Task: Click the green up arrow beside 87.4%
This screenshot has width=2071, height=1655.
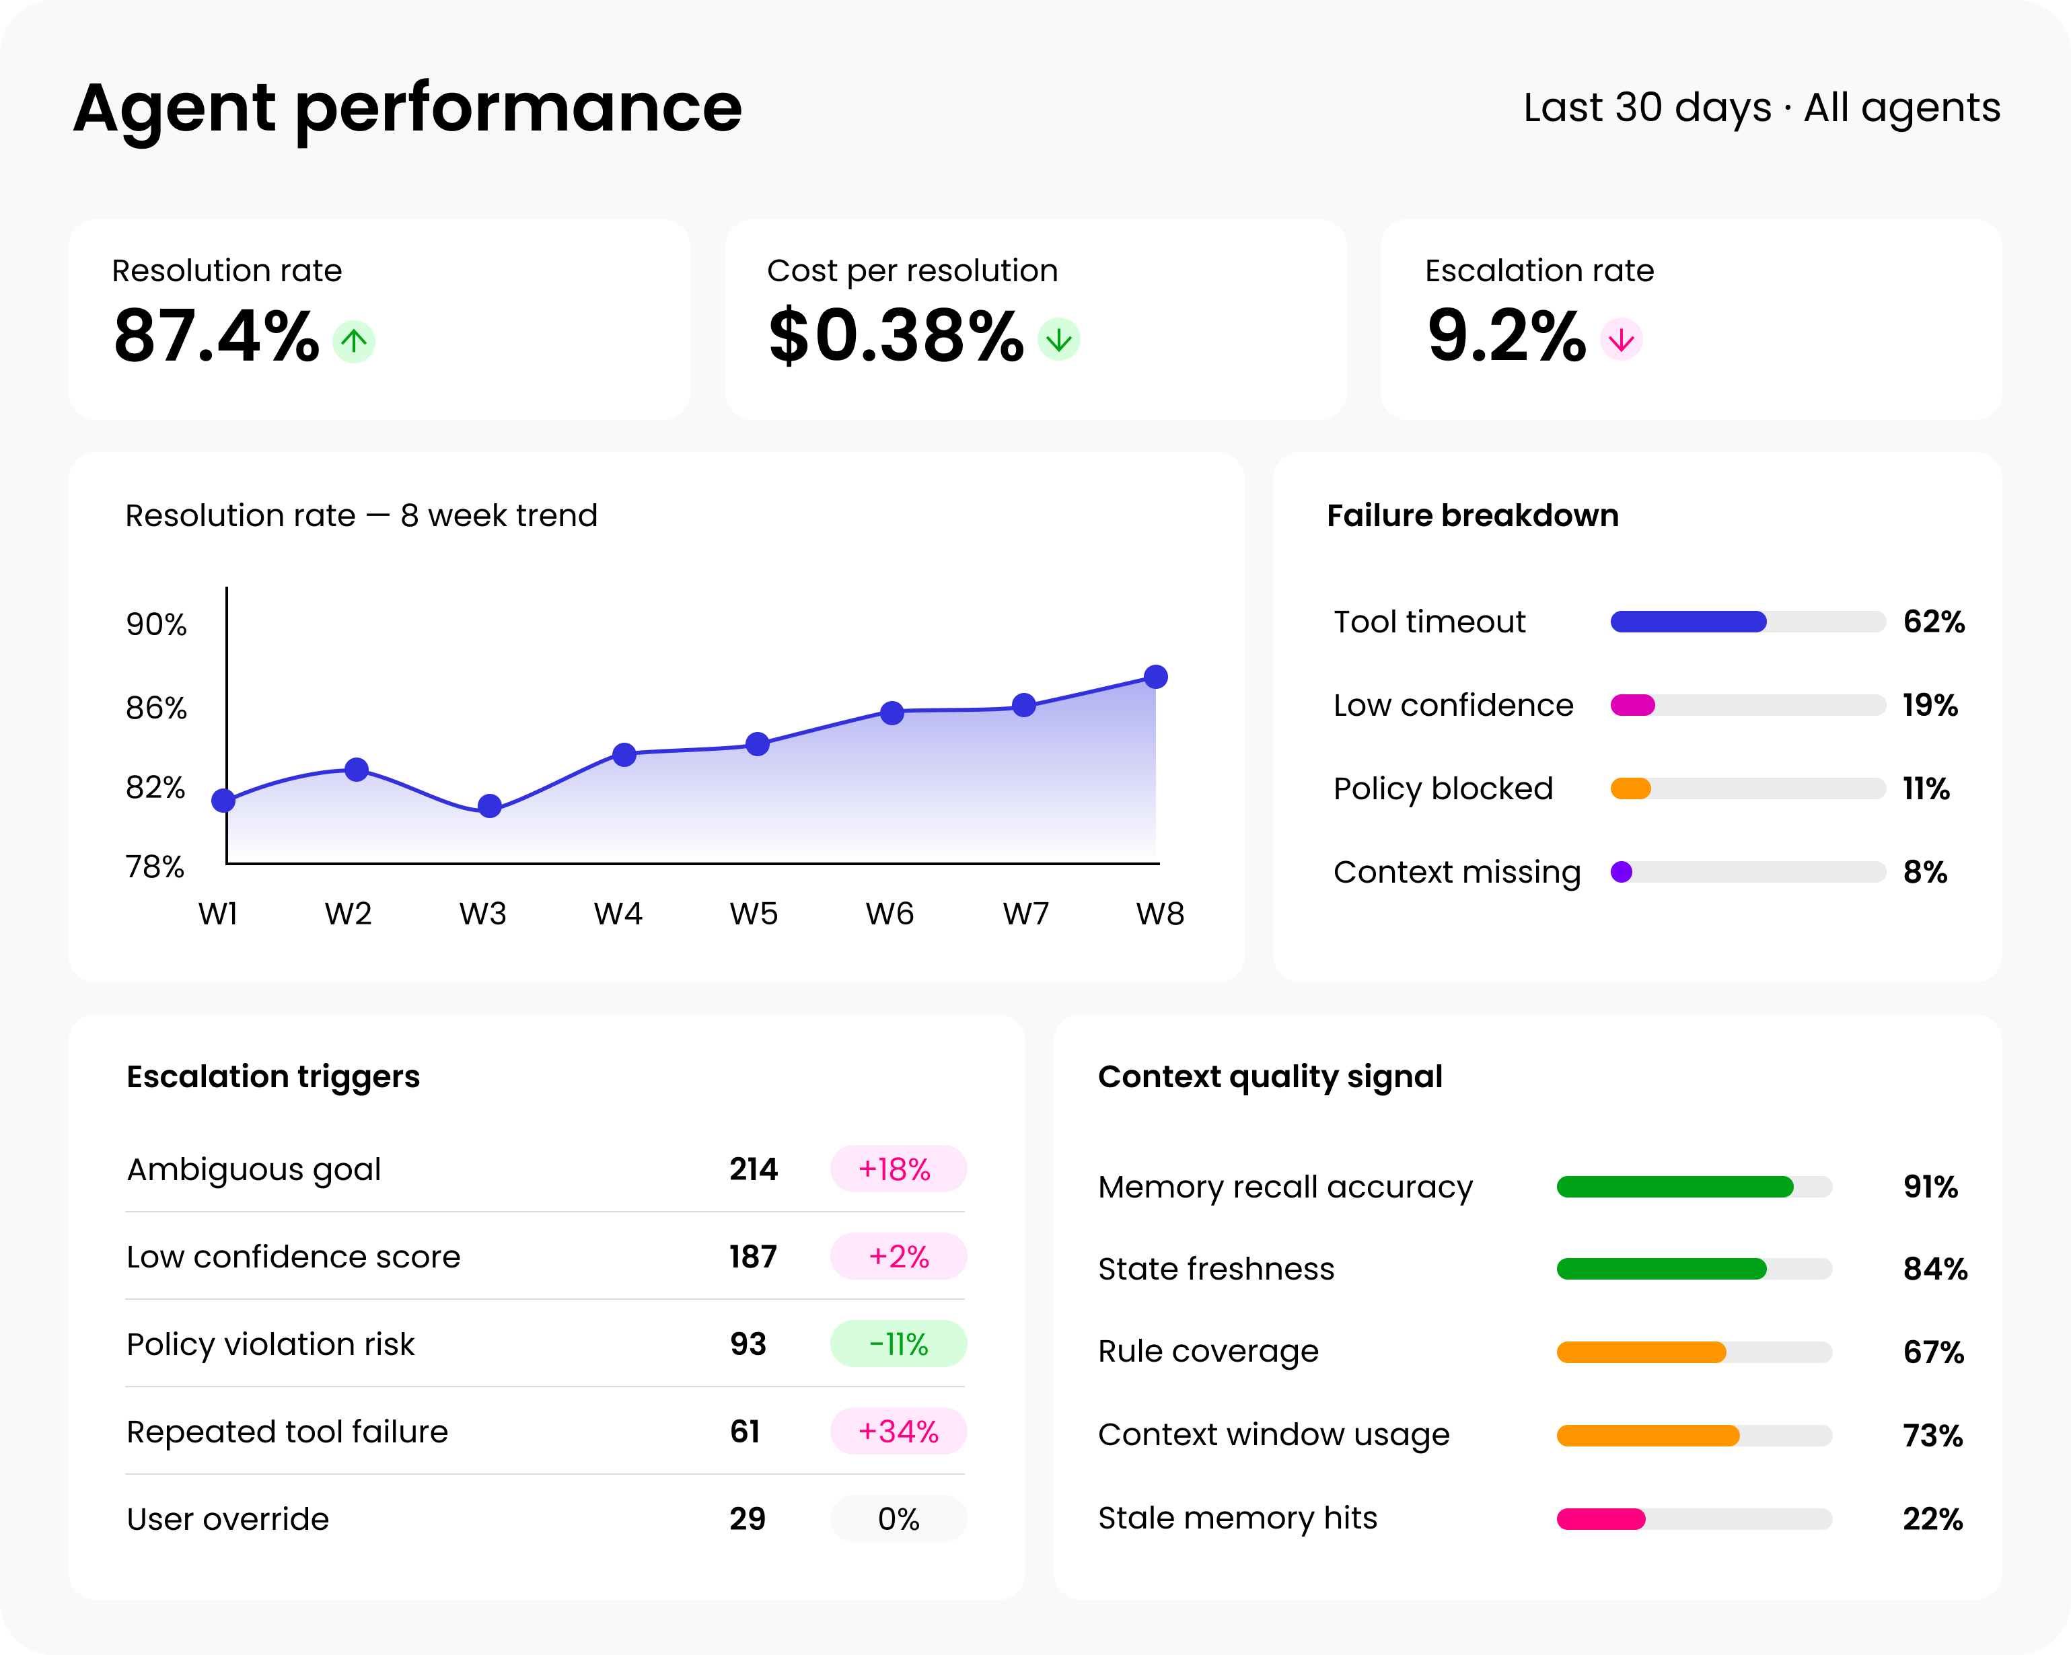Action: point(353,341)
